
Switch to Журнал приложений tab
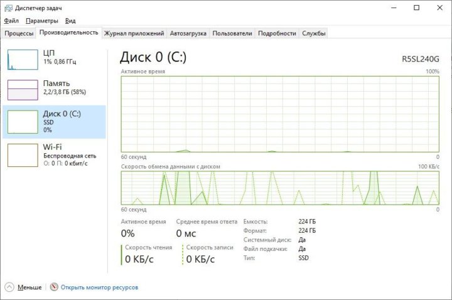pyautogui.click(x=134, y=33)
